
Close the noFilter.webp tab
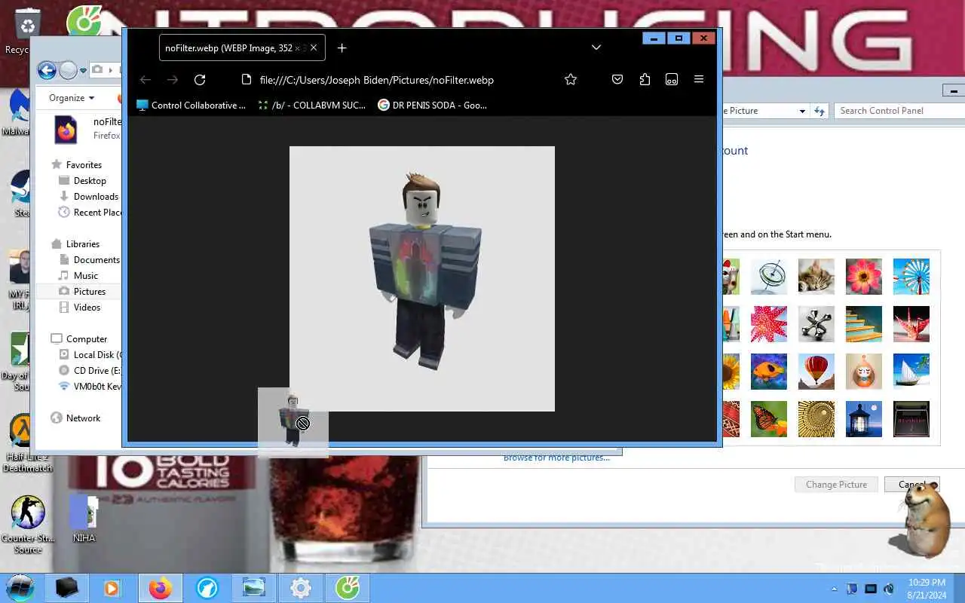[314, 48]
